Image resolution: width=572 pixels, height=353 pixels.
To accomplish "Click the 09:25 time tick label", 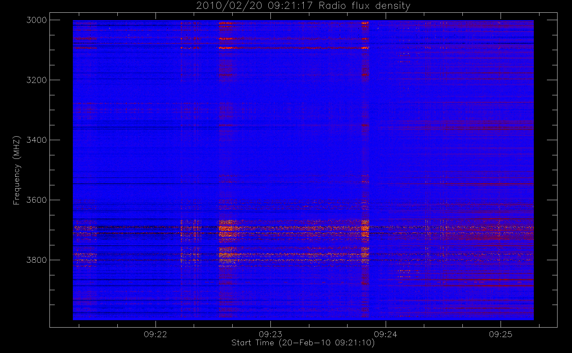I will [x=501, y=334].
